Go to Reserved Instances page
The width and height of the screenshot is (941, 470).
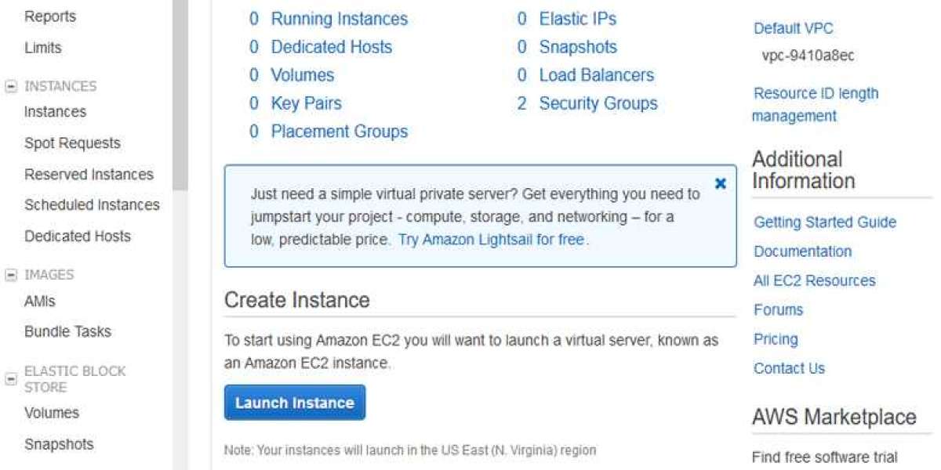(89, 175)
